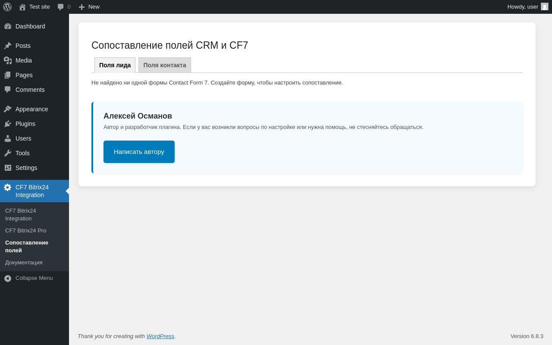
Task: Open the Tools menu item
Action: click(x=34, y=153)
